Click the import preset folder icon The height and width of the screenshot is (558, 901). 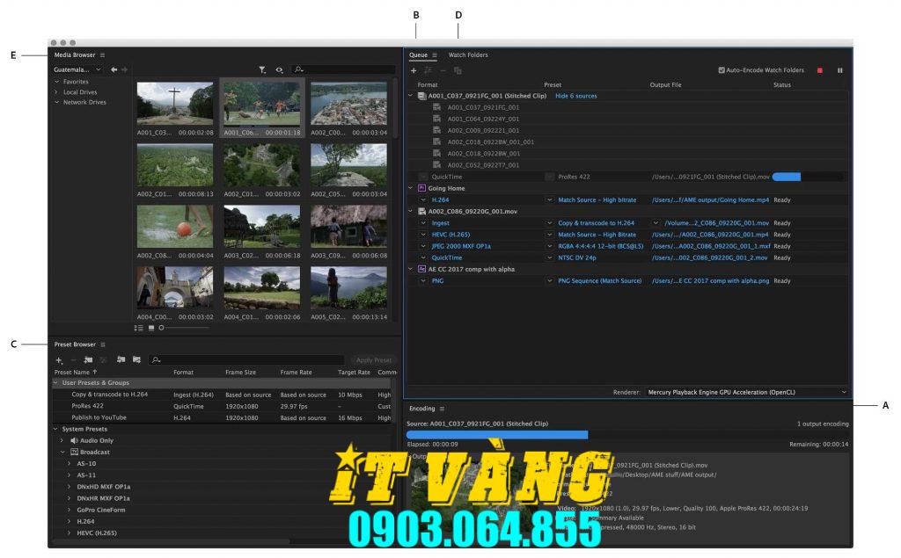pyautogui.click(x=121, y=359)
